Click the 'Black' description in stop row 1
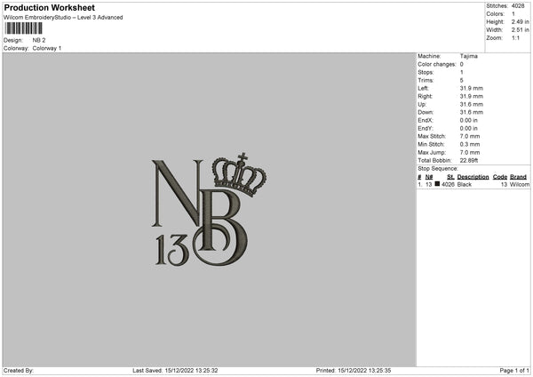This screenshot has width=533, height=377. (x=465, y=184)
